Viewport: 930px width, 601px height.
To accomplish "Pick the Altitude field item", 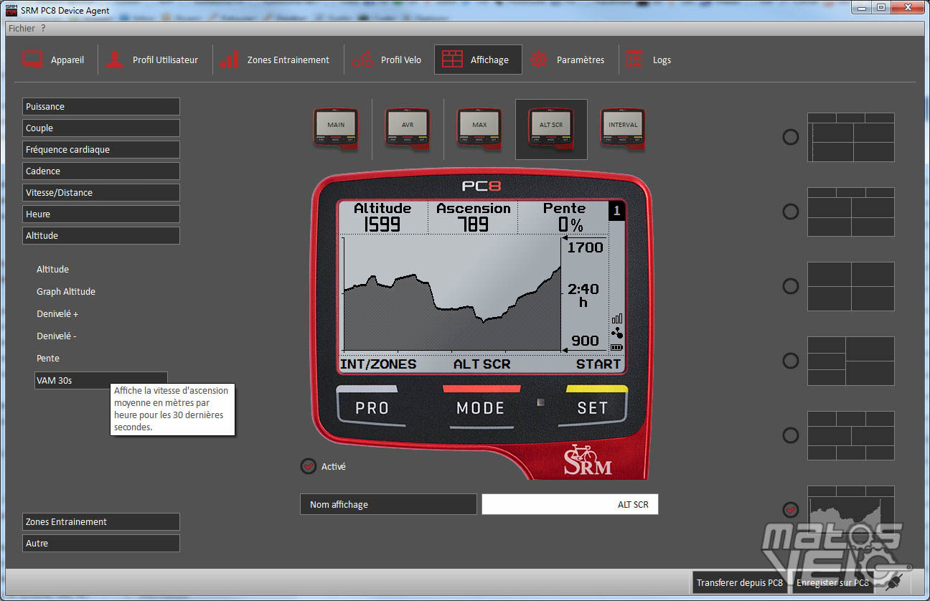I will point(53,270).
